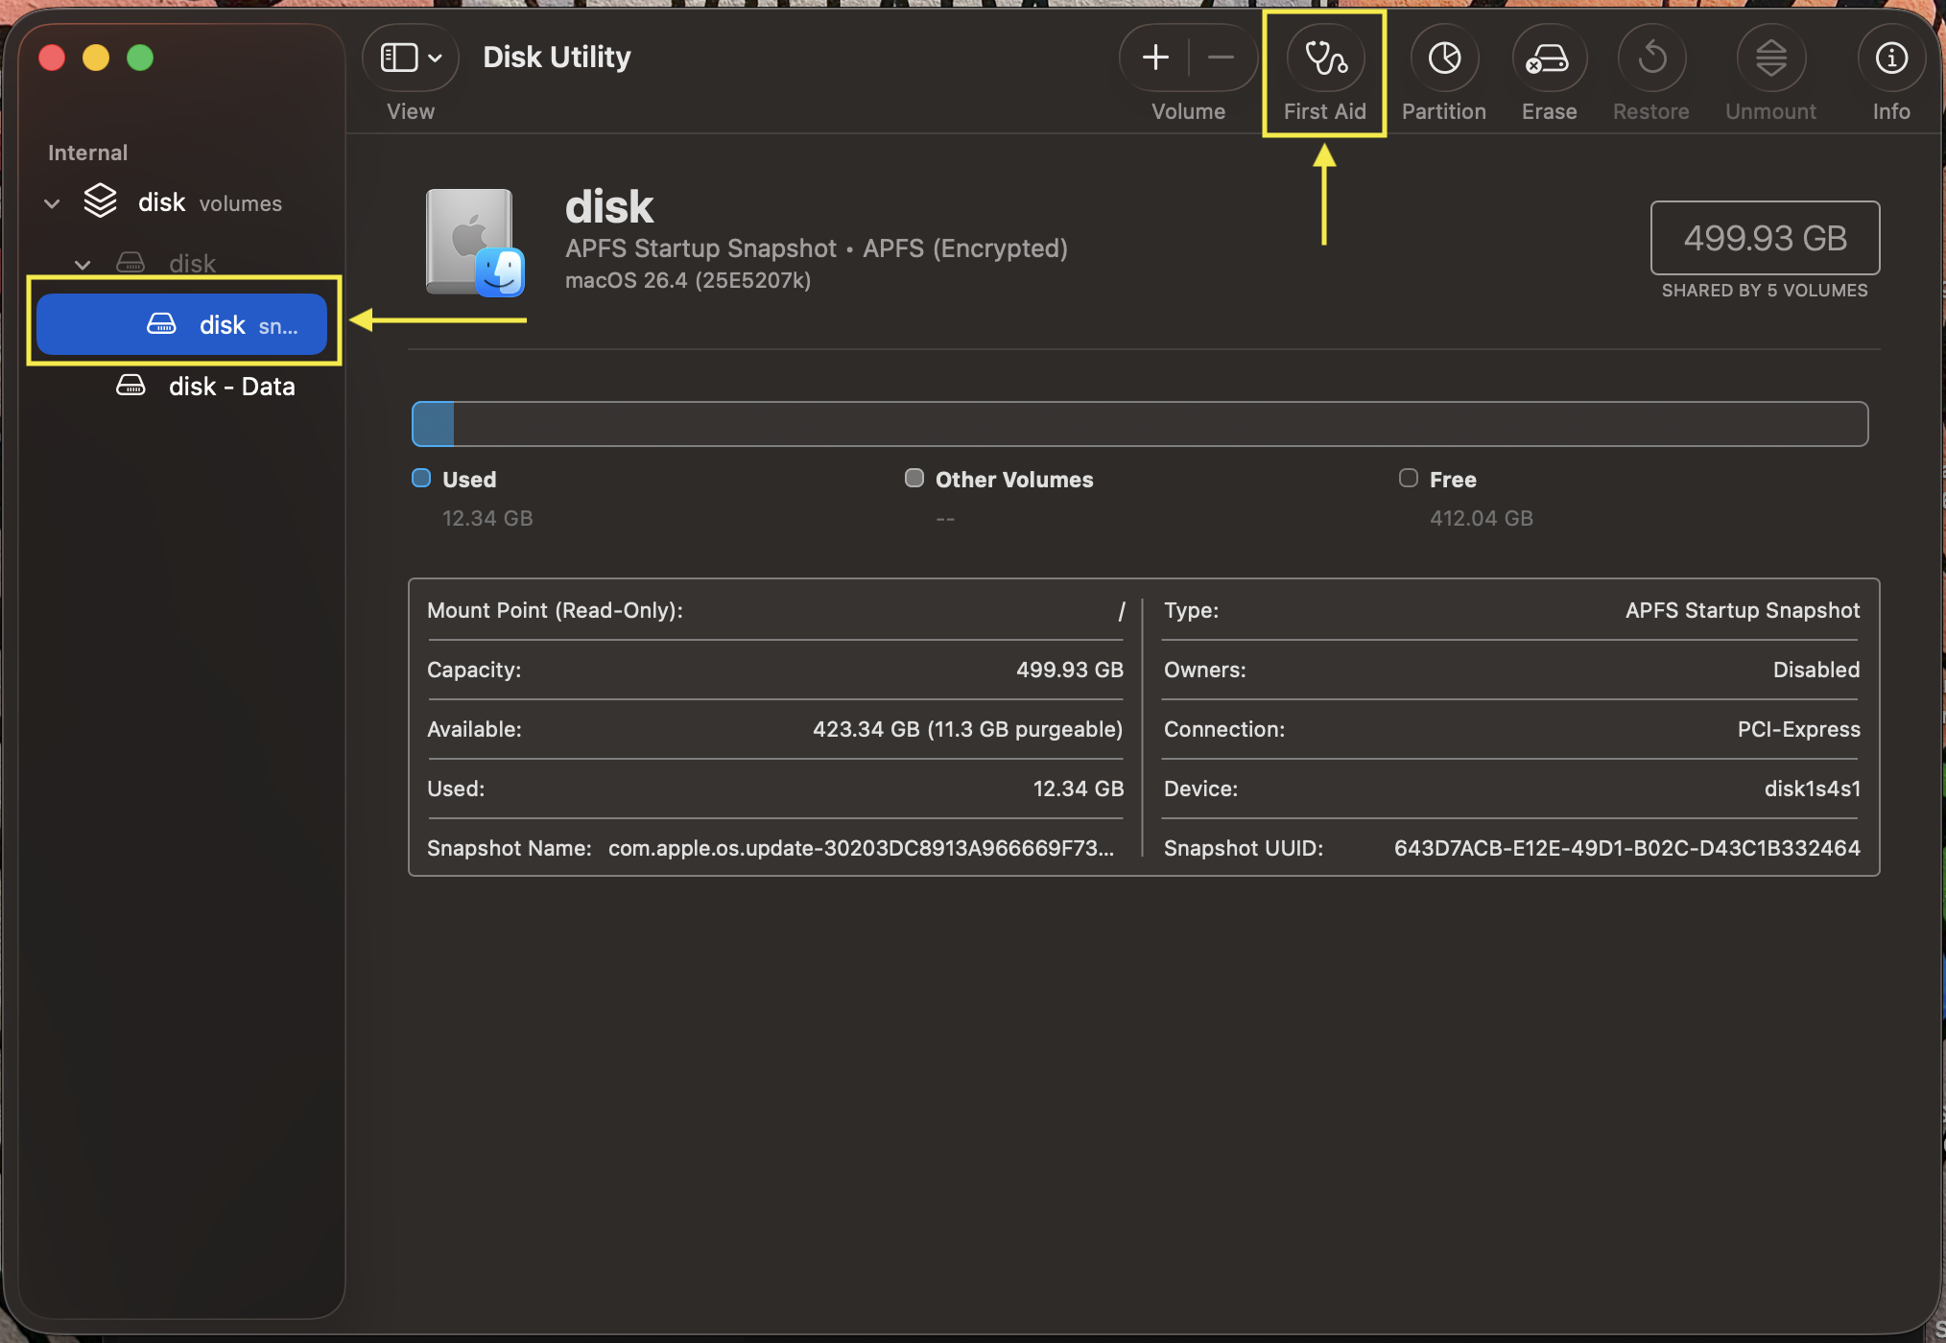Screen dimensions: 1946x1343
Task: Click the Erase disk icon
Action: (1548, 59)
